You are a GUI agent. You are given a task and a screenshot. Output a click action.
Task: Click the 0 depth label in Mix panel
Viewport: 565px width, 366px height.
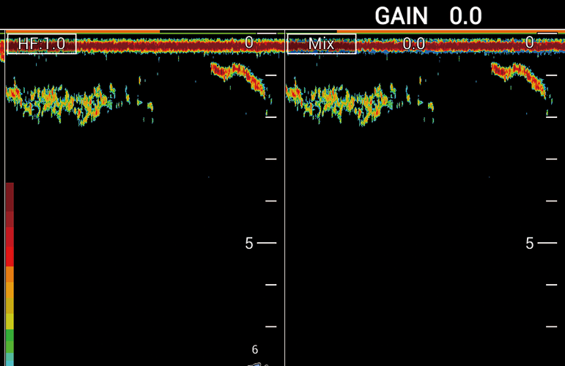click(530, 43)
